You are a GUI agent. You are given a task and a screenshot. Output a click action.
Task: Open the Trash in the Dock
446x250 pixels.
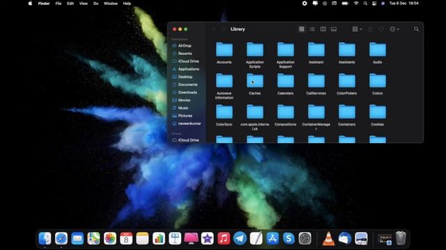click(x=401, y=238)
